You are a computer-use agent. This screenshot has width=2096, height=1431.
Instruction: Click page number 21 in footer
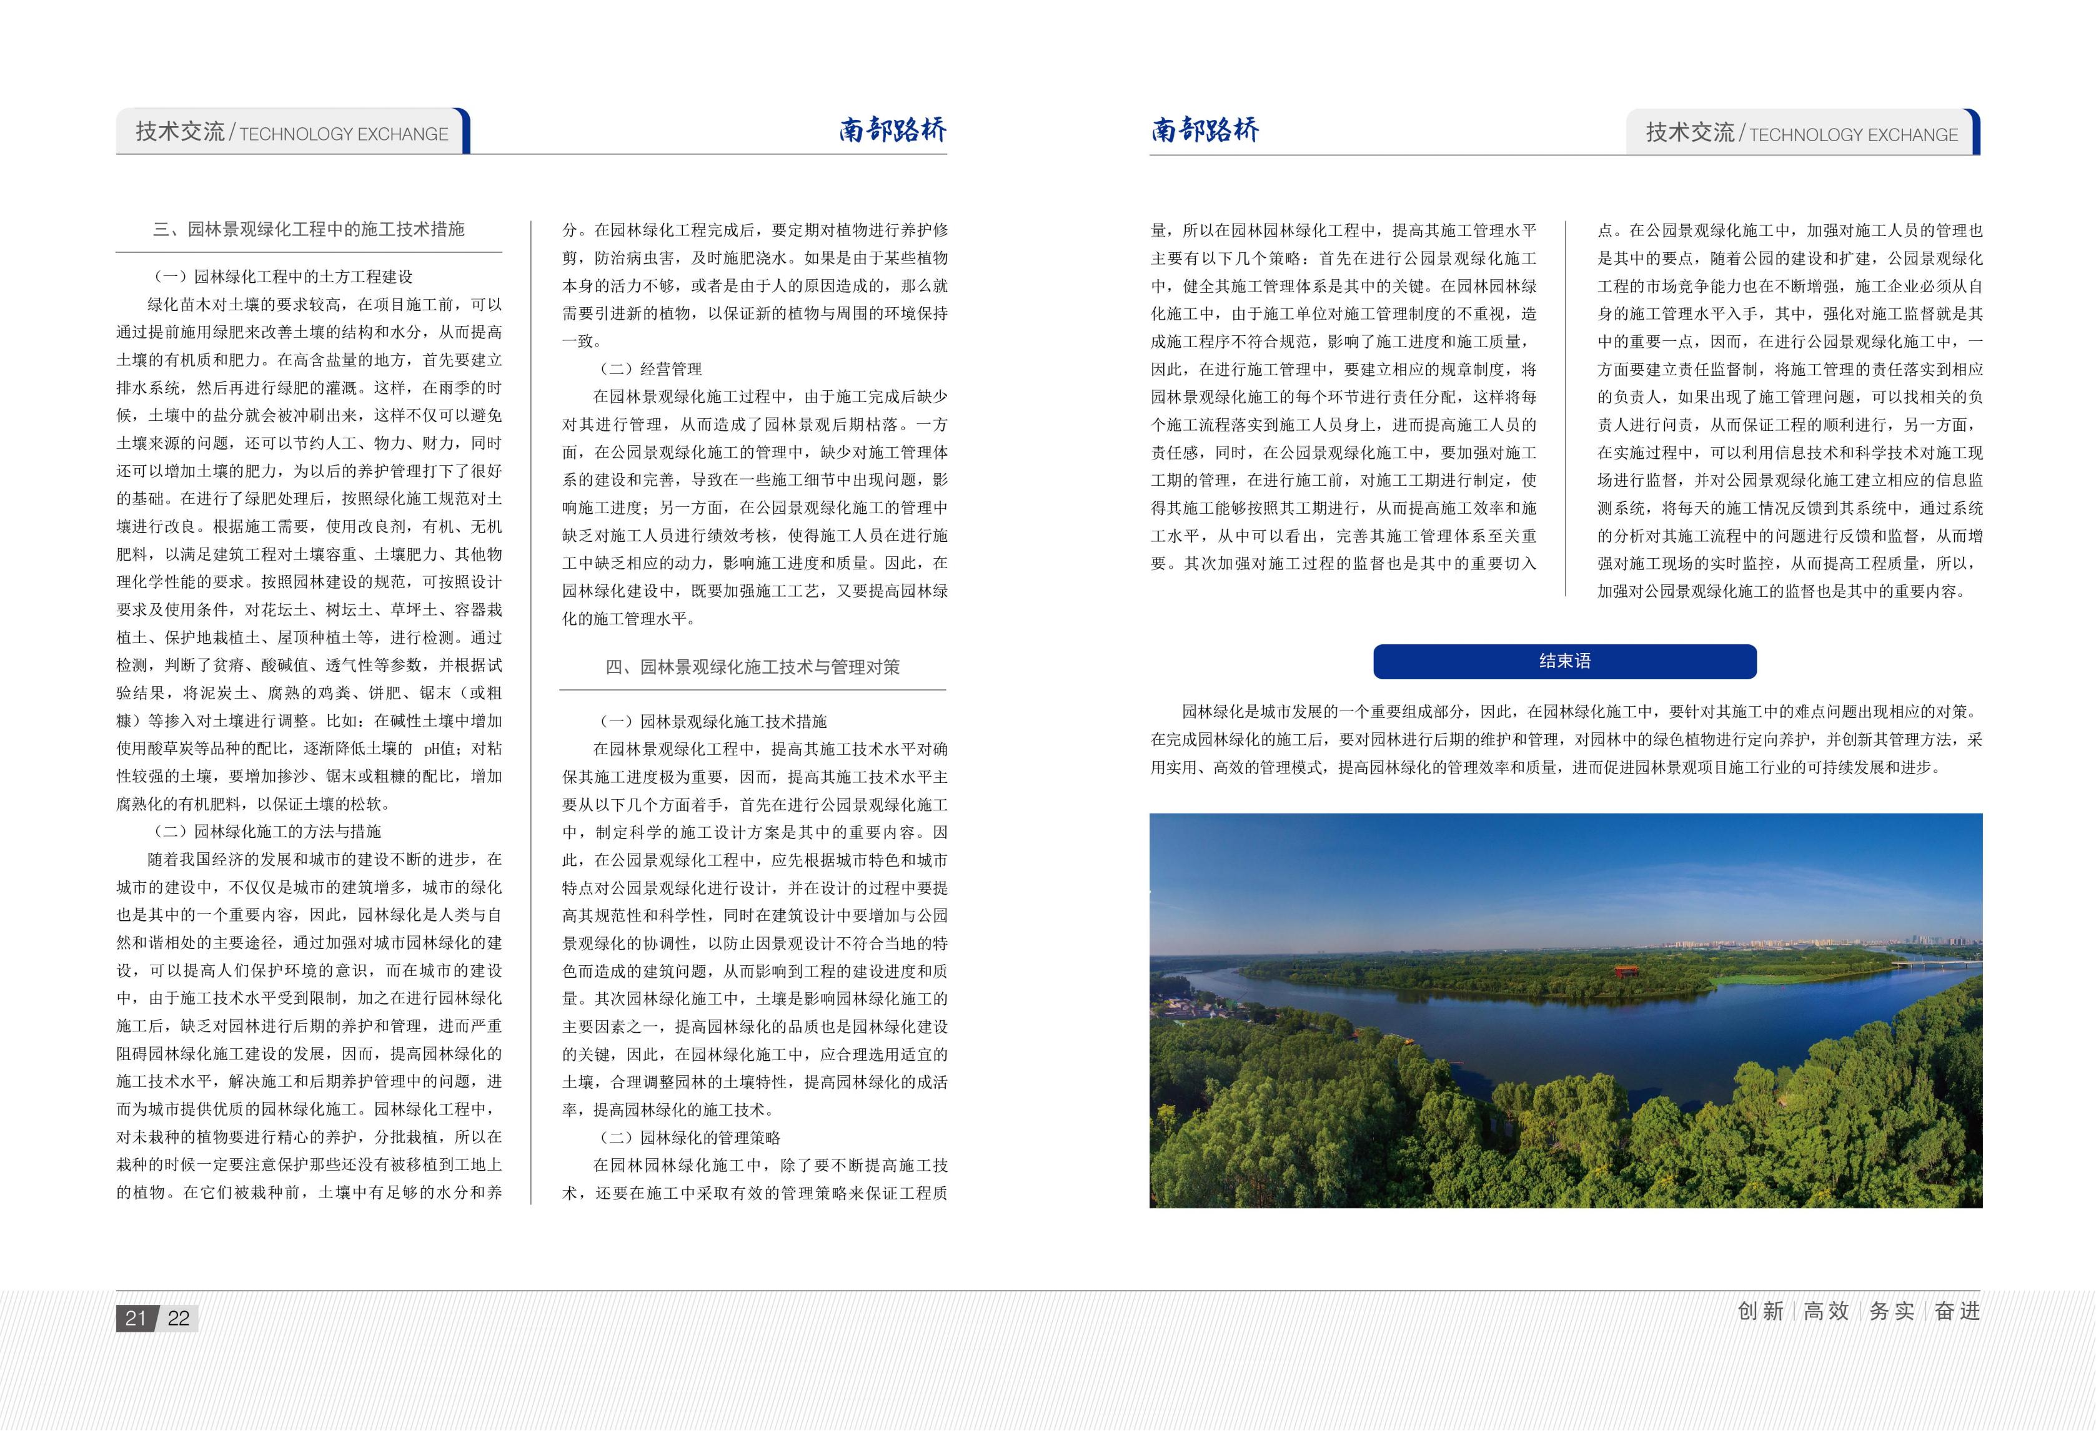[136, 1319]
